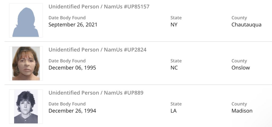Click the County label above Onslow

[239, 61]
